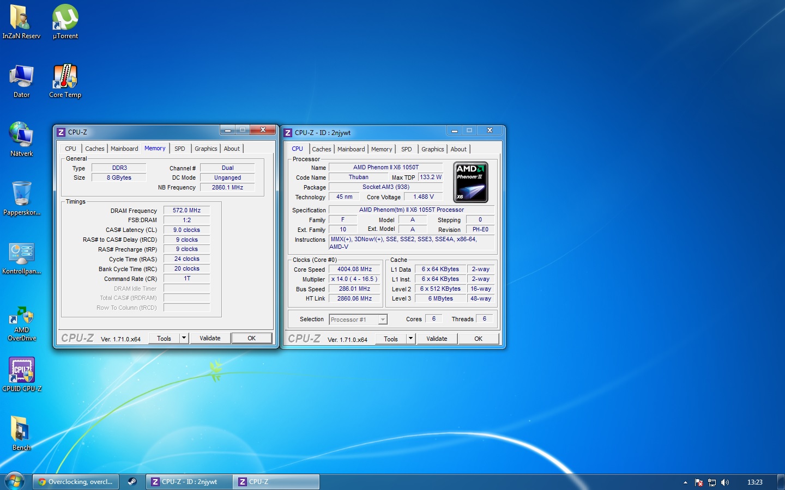
Task: Activate the plain CPU-Z taskbar button
Action: coord(276,482)
